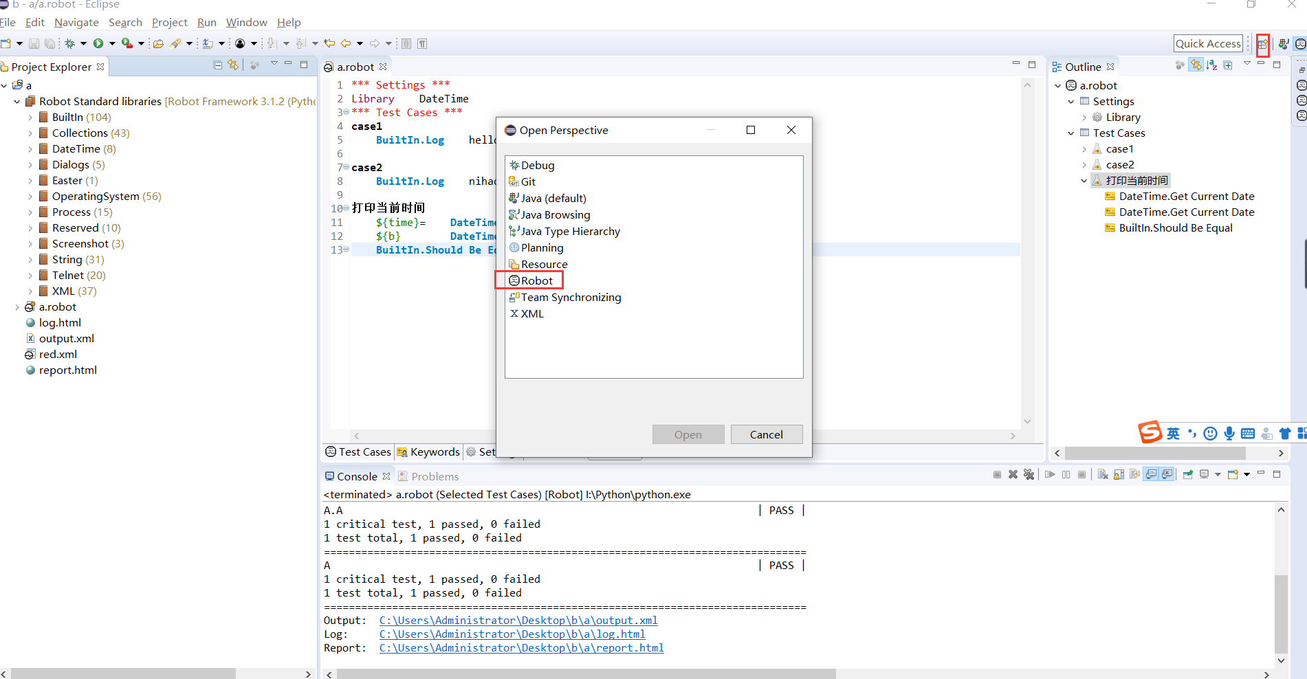The image size is (1307, 679).
Task: Click the Run External Tools icon
Action: (x=127, y=43)
